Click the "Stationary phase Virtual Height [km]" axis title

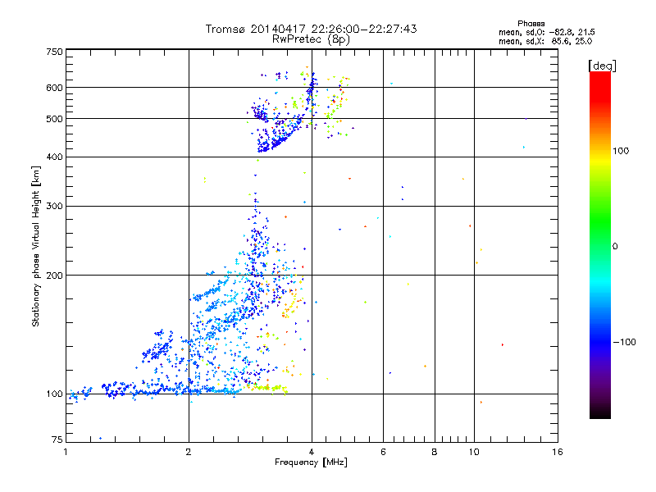(36, 246)
